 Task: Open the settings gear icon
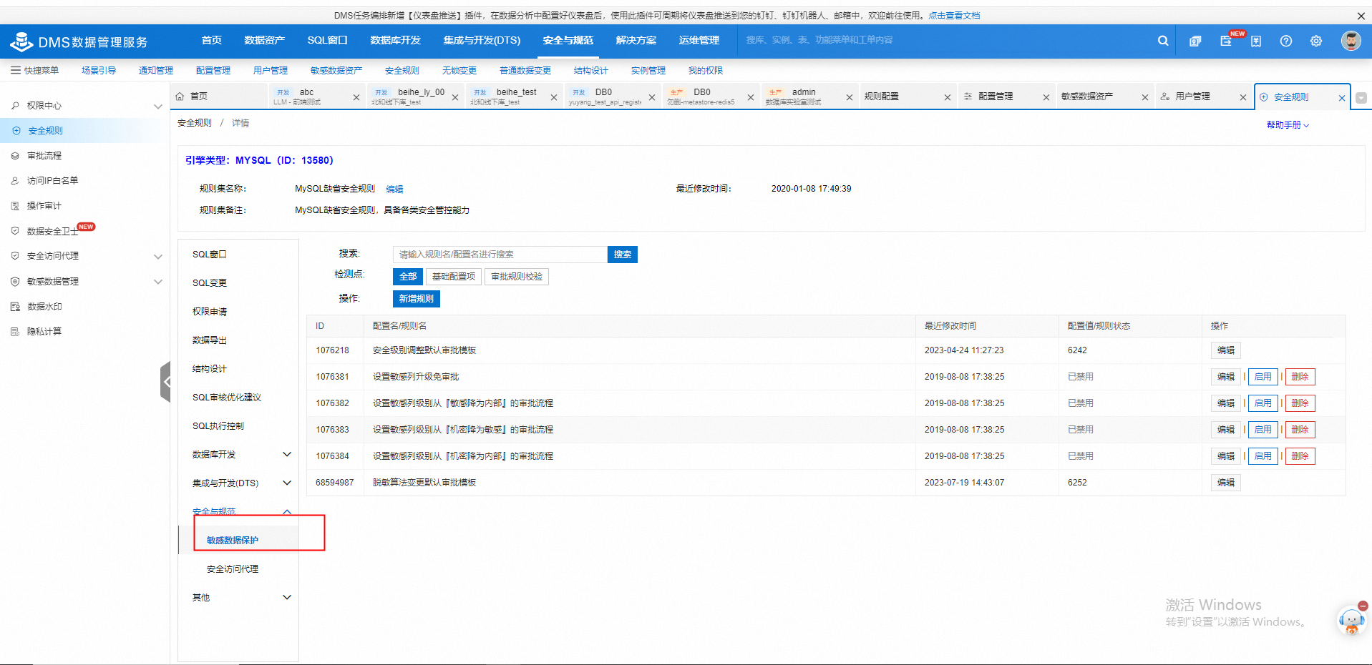(1316, 41)
